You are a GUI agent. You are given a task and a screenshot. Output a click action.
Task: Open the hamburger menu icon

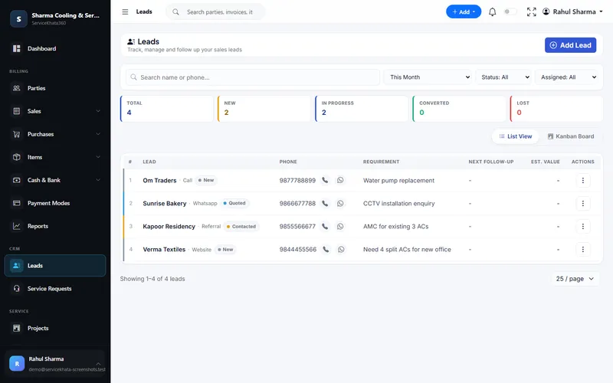tap(125, 11)
